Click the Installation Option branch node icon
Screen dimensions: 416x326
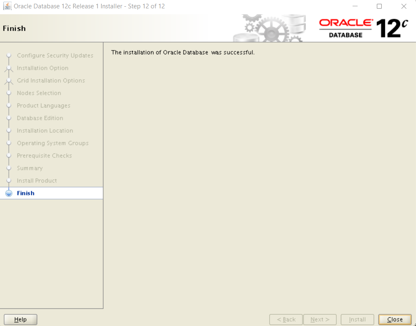click(x=9, y=68)
